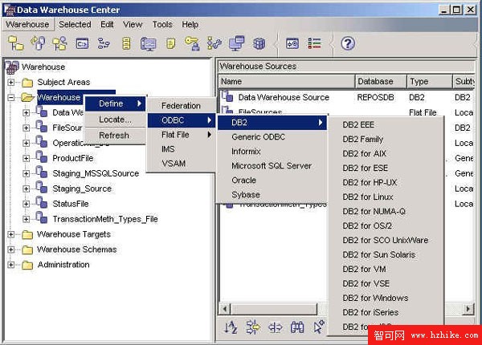Click the cube toolbar icon

pos(259,43)
